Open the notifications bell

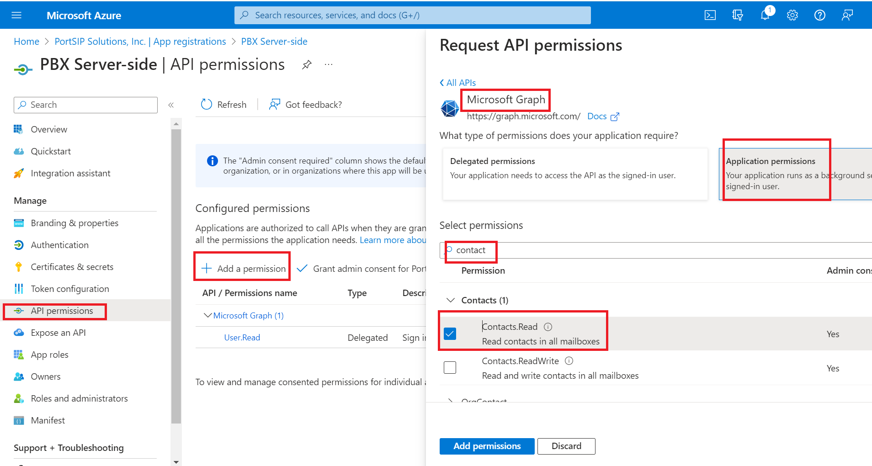pos(765,15)
